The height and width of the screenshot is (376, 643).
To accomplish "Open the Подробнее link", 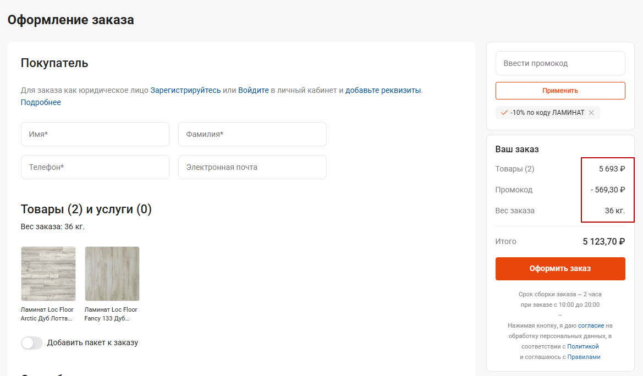I will 41,102.
